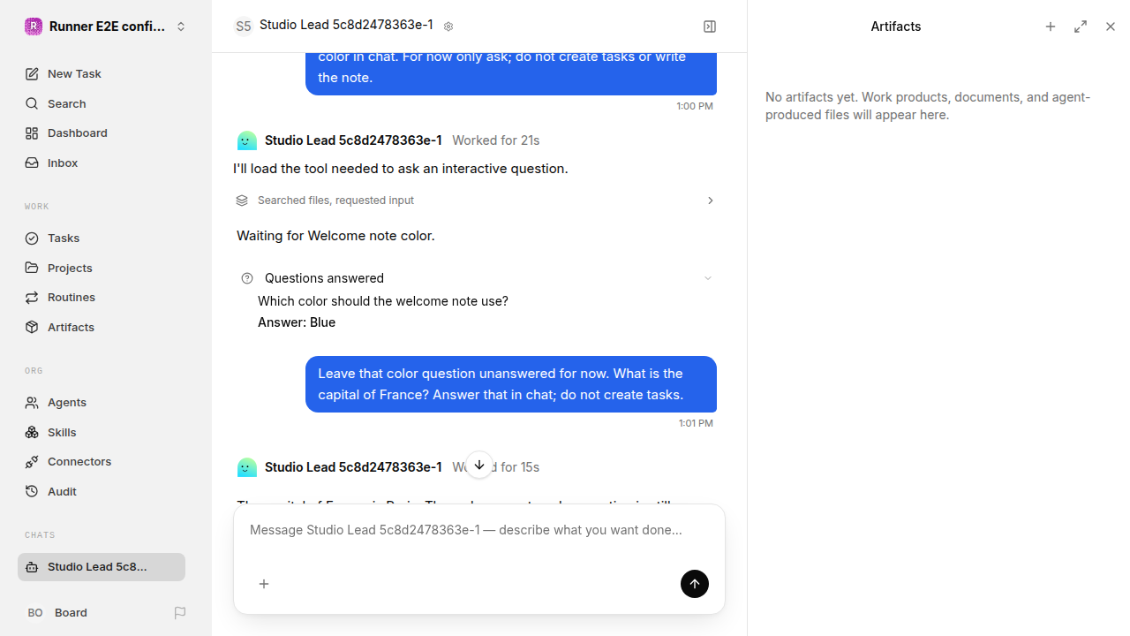Click the capital of France user message
Screen dimensions: 1130x636
(511, 384)
